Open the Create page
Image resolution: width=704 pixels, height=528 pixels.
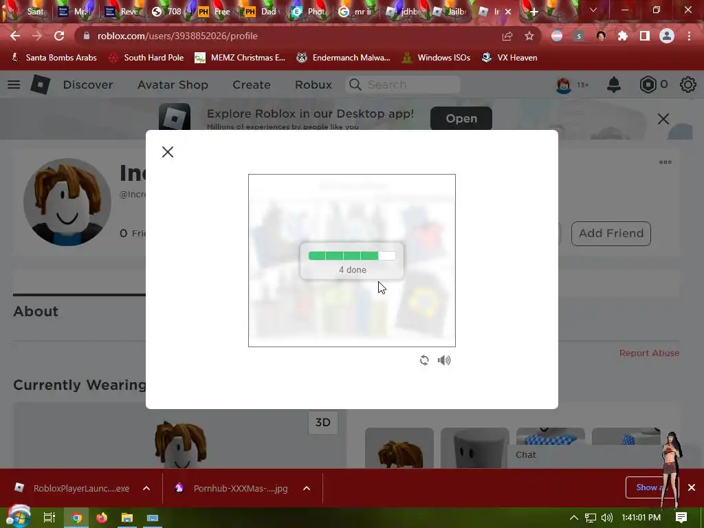point(252,85)
